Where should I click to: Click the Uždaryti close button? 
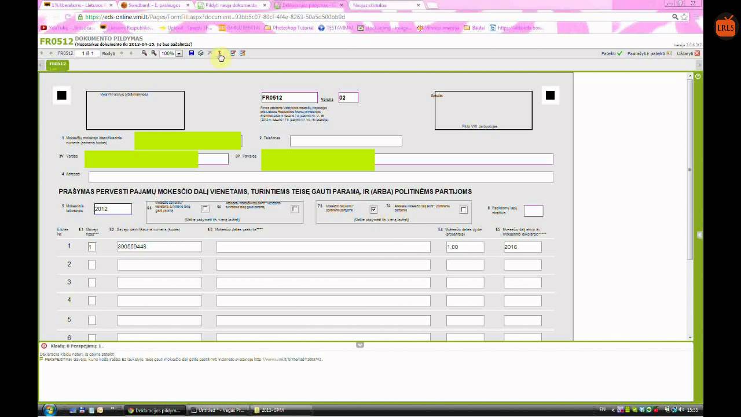click(688, 53)
